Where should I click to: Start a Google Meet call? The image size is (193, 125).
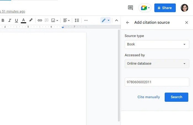[x=145, y=8]
